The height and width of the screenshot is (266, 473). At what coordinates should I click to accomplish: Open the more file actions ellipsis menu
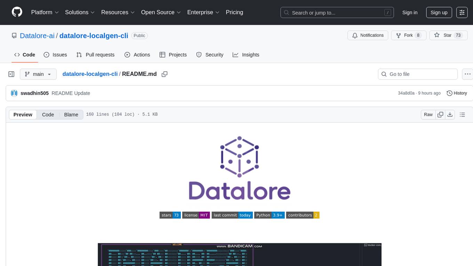(467, 74)
